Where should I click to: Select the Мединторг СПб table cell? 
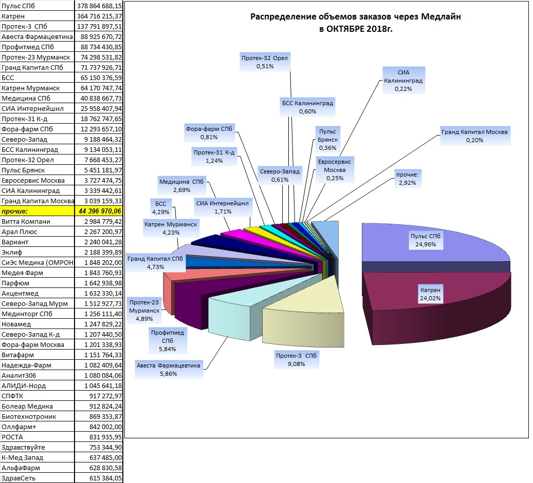click(37, 314)
